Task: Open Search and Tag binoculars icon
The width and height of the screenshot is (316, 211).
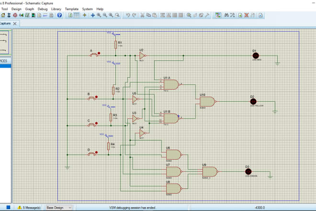Action: tap(226, 15)
